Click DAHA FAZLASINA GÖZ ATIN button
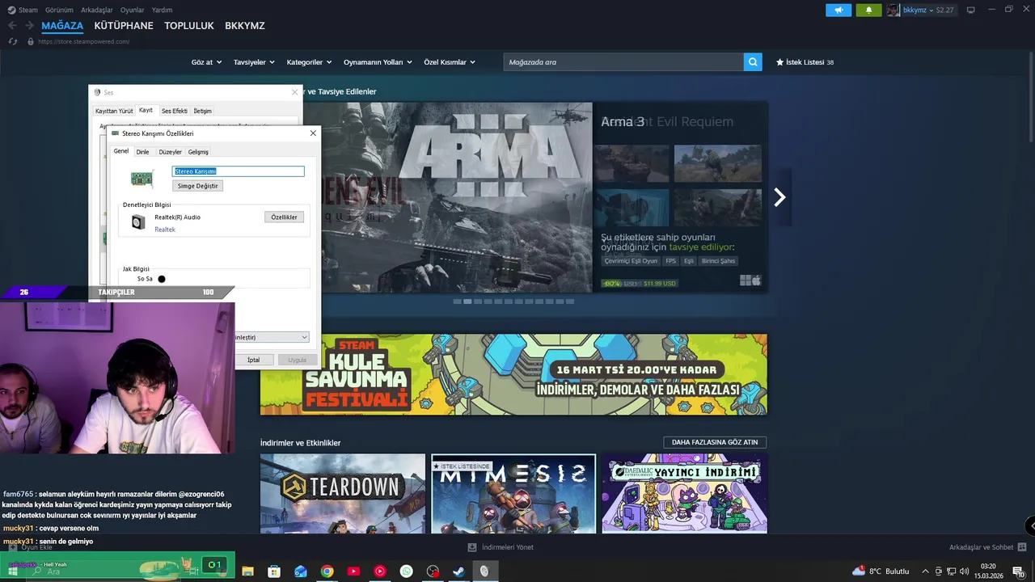 [x=715, y=442]
